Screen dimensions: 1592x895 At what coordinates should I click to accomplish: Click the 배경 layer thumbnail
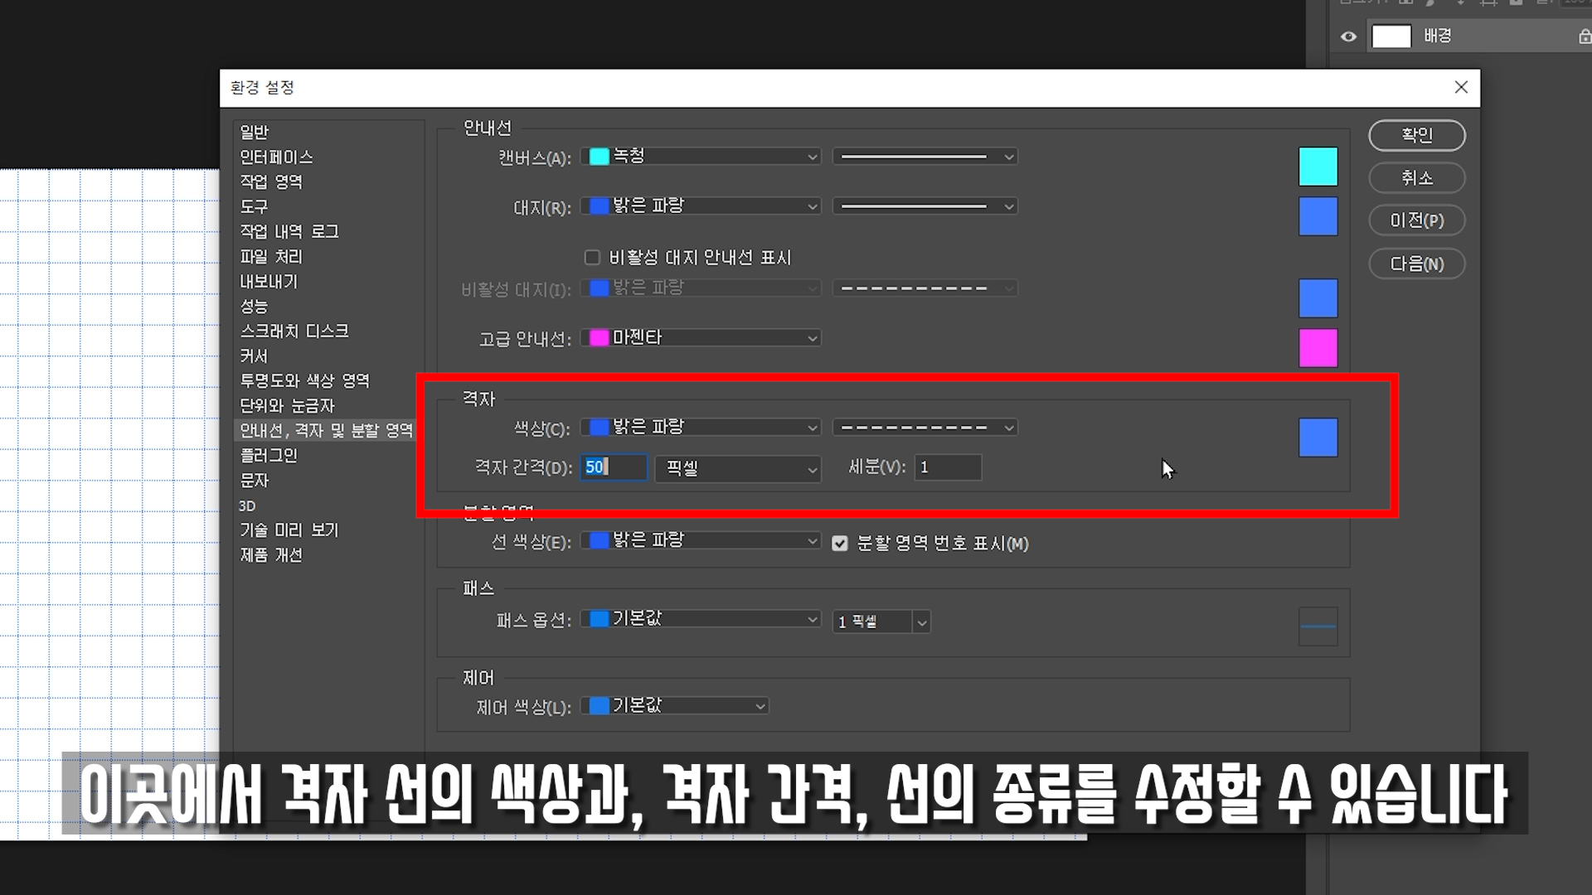[1391, 36]
